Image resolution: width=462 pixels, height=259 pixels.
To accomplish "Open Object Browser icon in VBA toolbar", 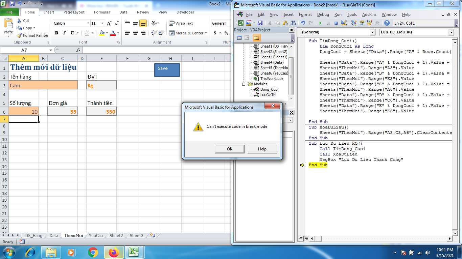I will pos(369,23).
